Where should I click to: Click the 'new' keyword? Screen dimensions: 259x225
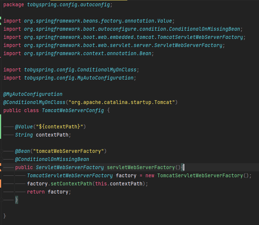(150, 175)
